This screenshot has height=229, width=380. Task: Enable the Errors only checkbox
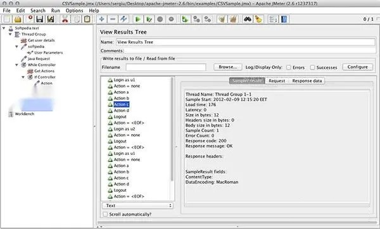289,68
